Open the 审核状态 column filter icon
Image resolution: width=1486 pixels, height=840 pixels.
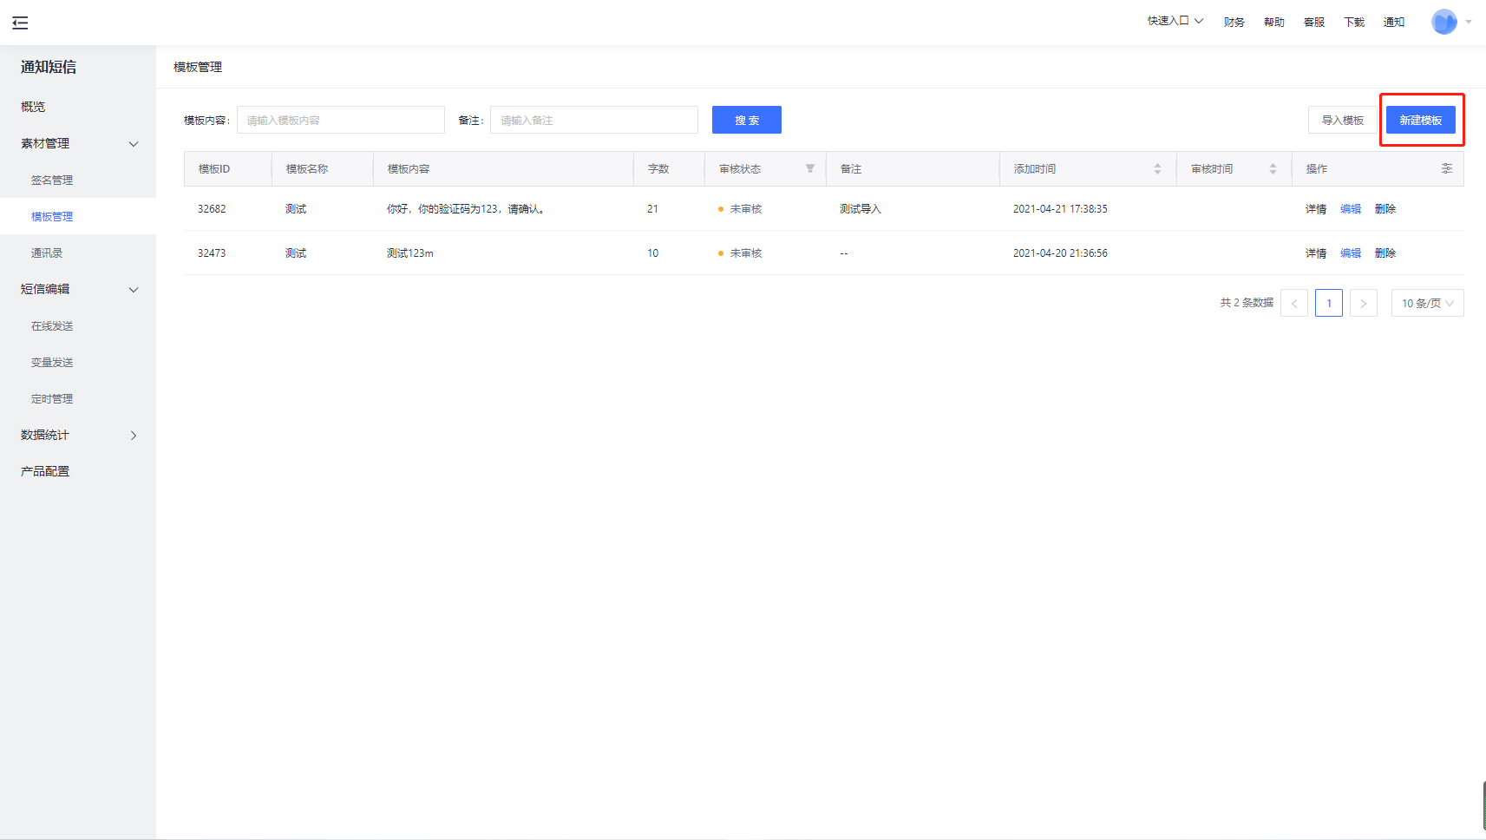click(809, 168)
